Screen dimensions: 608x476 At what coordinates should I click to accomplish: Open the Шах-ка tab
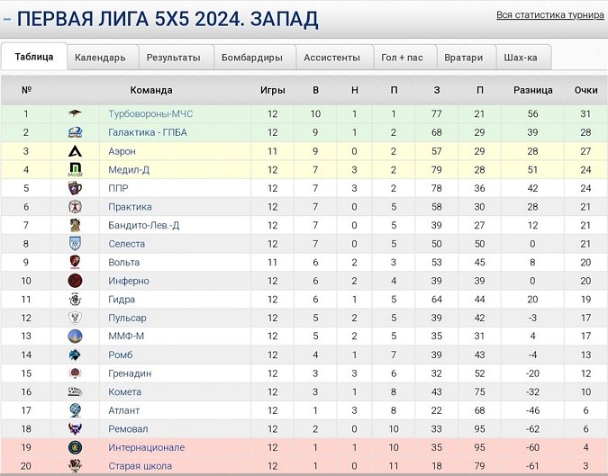521,58
